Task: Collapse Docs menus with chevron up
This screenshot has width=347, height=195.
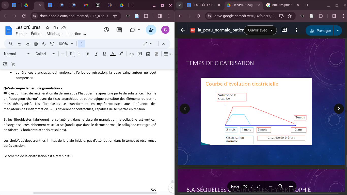Action: point(163,44)
